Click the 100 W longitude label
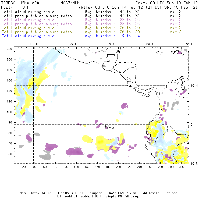The height and width of the screenshot is (199, 199). [x=72, y=44]
